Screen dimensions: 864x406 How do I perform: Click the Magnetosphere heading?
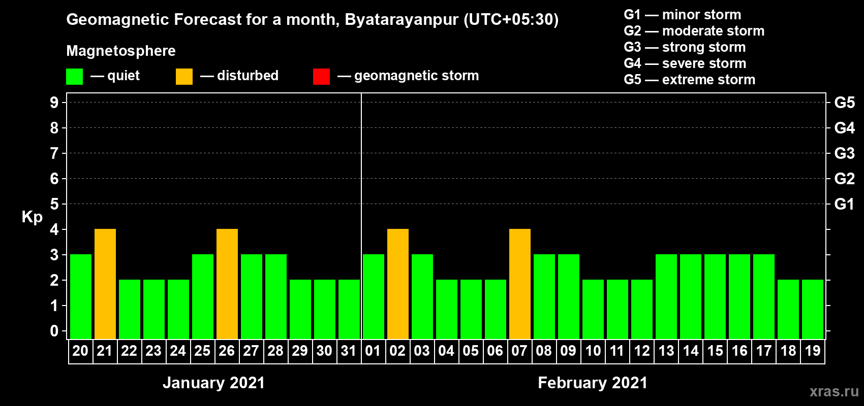tap(121, 51)
